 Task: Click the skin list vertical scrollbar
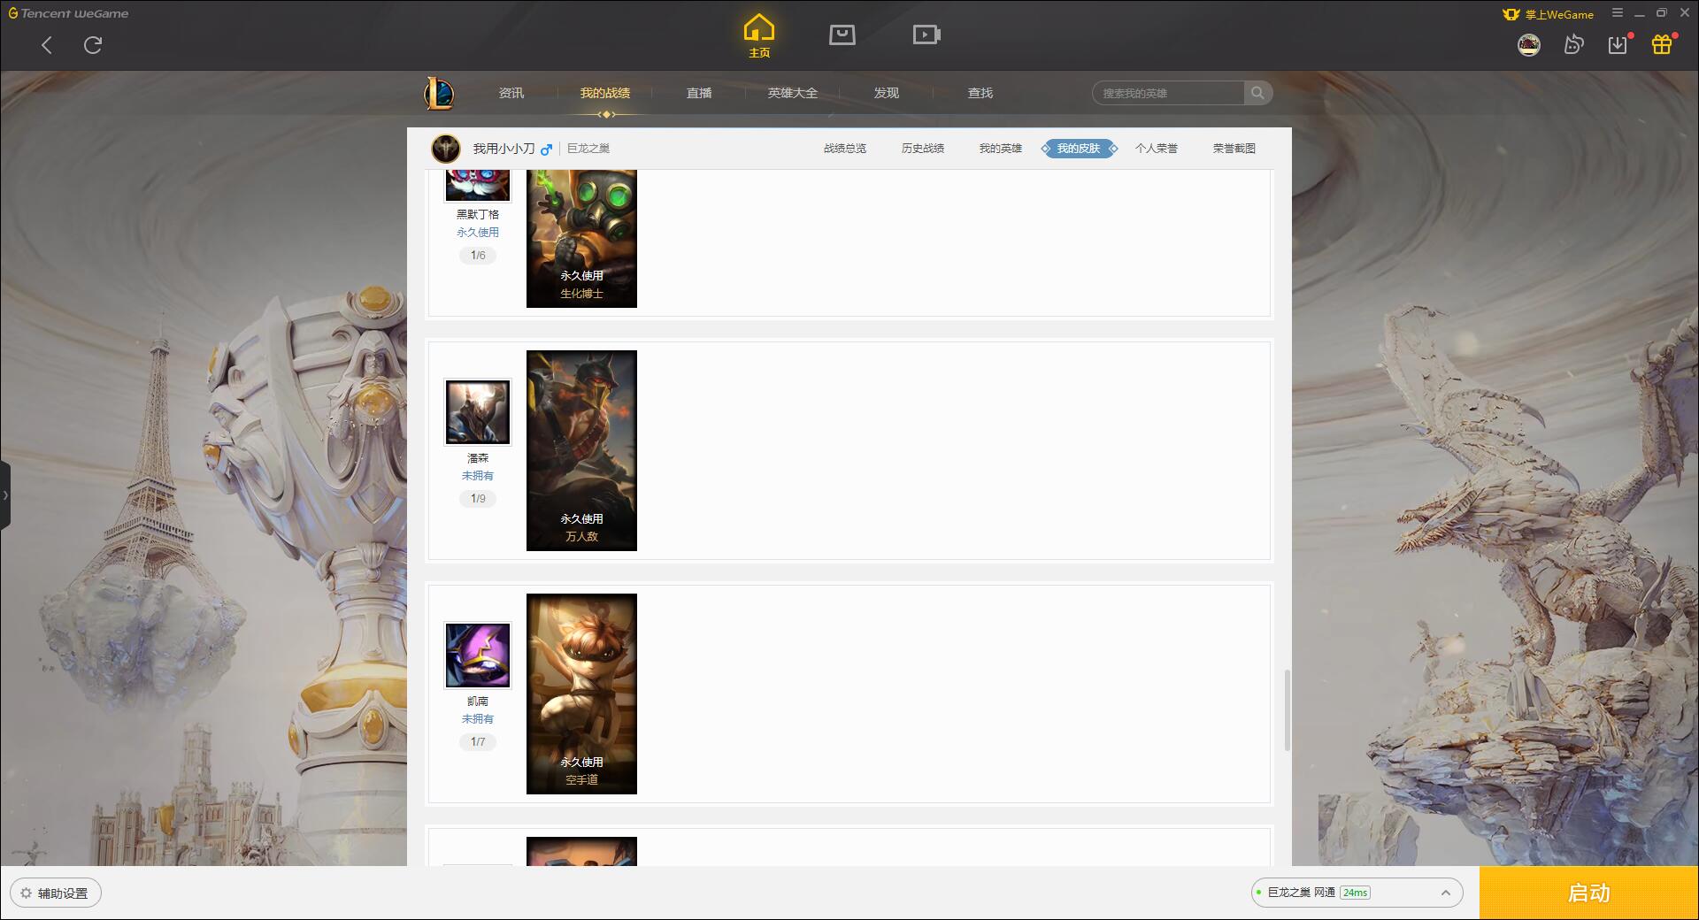[x=1288, y=710]
